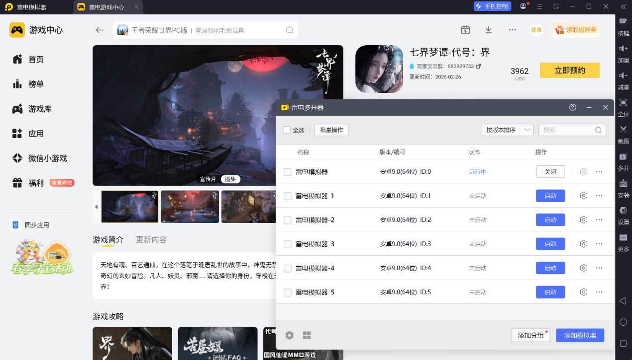Switch to the 更新内容 tab
Screen dimensions: 632x360
pos(151,240)
